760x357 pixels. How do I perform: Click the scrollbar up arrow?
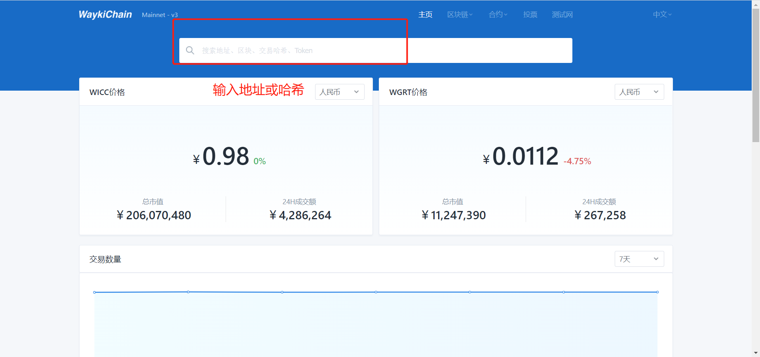[755, 4]
